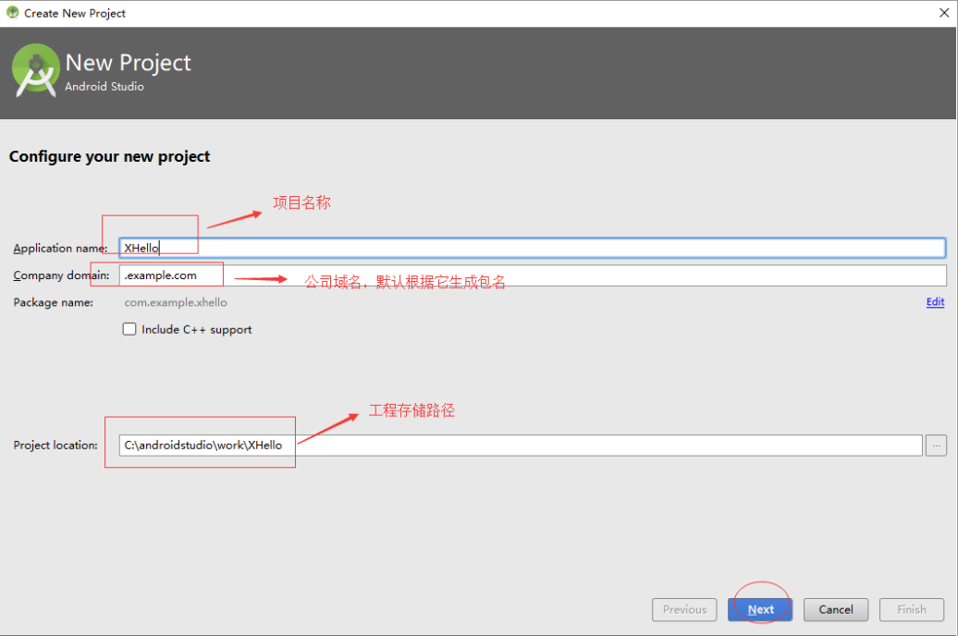Click the Android Studio subtitle in the header
The image size is (958, 636).
(104, 87)
